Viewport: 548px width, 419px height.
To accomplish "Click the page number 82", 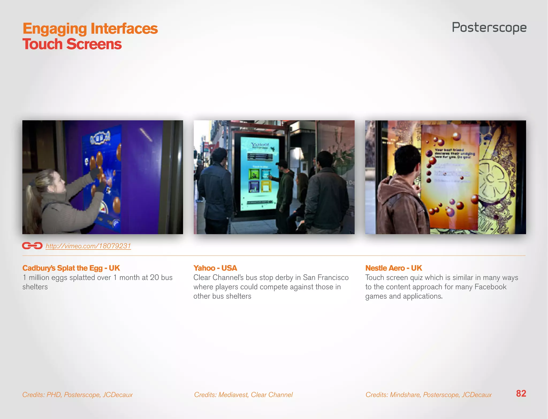I will point(521,393).
